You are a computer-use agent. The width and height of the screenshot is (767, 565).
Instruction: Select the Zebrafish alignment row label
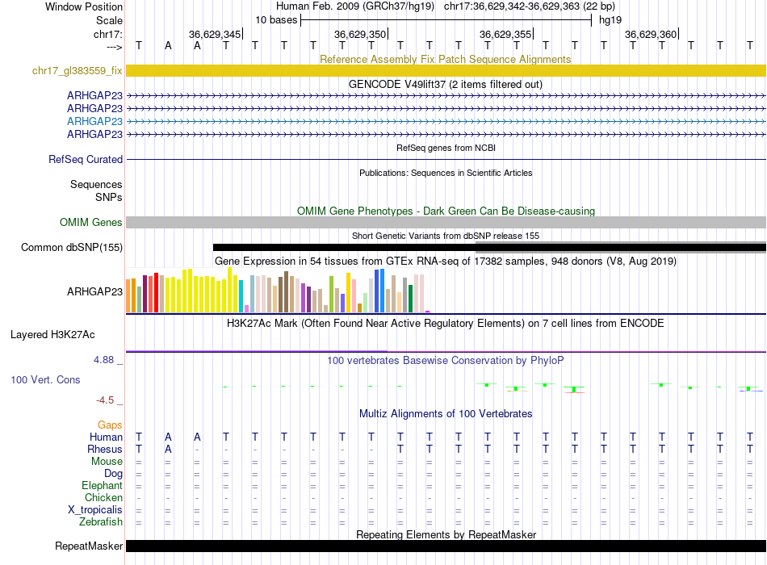102,522
